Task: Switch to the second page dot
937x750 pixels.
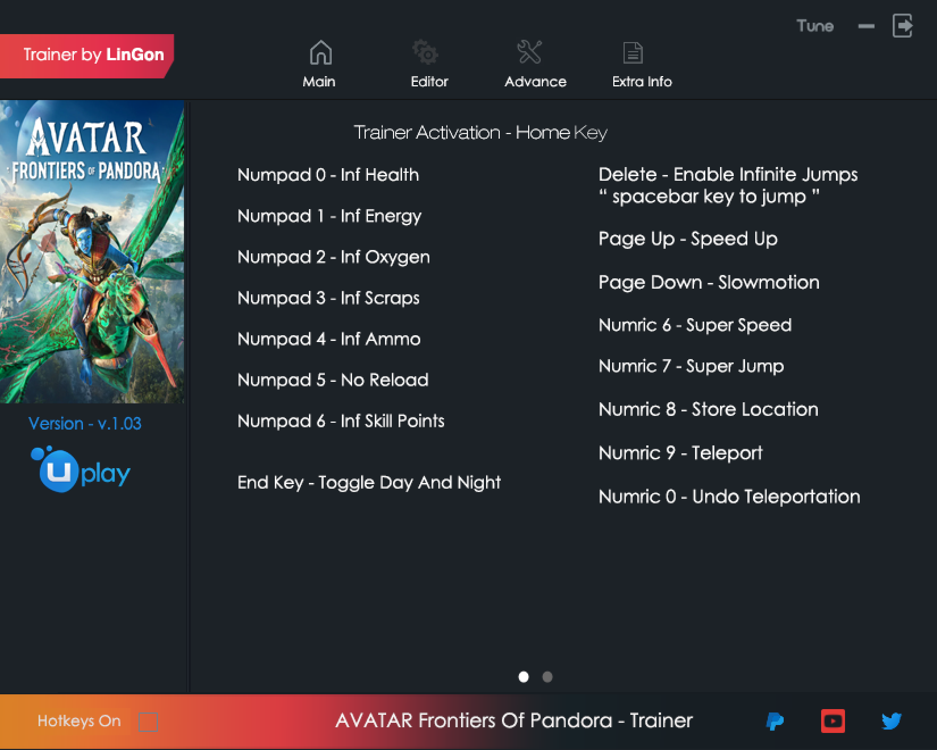Action: point(547,677)
